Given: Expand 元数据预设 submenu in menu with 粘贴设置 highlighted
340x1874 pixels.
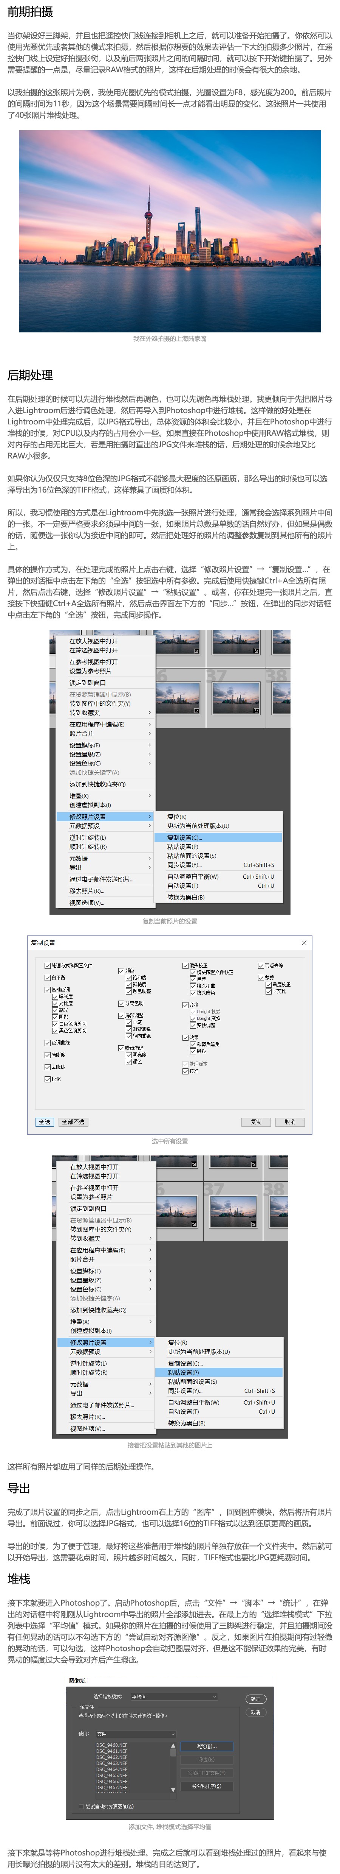Looking at the screenshot, I should [x=106, y=1352].
